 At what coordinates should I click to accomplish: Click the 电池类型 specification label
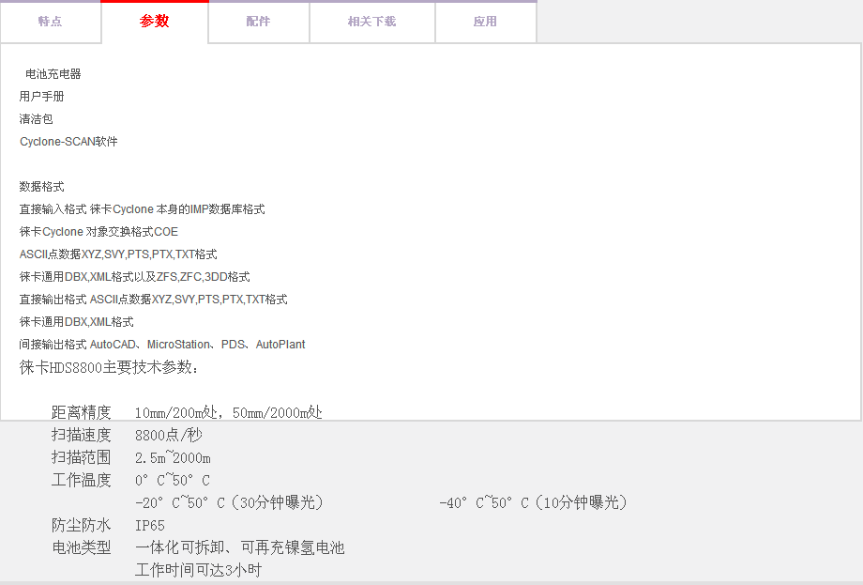click(x=81, y=547)
